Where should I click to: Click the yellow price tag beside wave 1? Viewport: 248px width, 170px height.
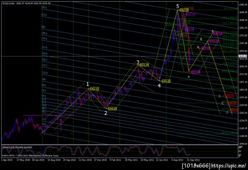(x=94, y=89)
